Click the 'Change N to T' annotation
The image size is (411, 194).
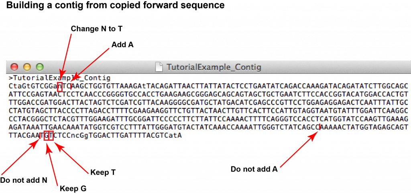point(97,29)
